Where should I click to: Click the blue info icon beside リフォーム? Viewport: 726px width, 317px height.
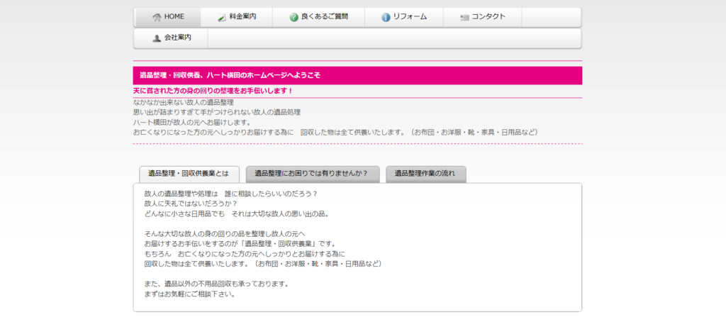point(386,17)
